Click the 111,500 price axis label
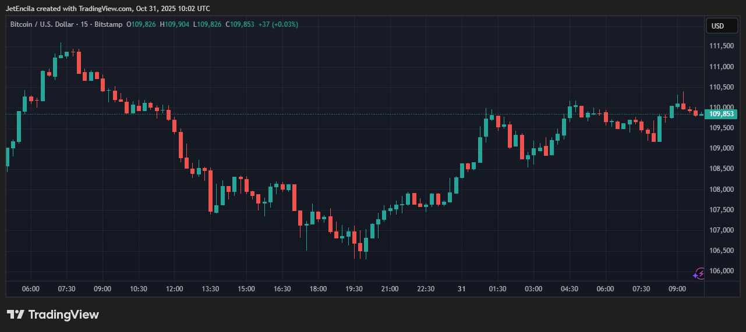 (720, 46)
